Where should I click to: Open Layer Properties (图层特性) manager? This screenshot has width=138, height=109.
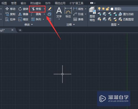(92, 14)
